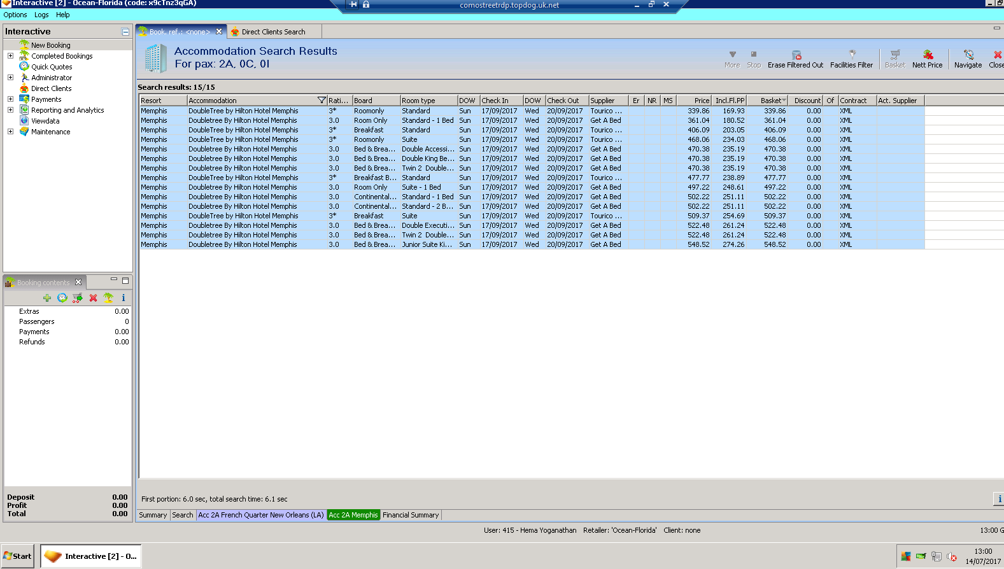The height and width of the screenshot is (569, 1004).
Task: Select the Junior Suite King 548.52 row
Action: (x=532, y=244)
